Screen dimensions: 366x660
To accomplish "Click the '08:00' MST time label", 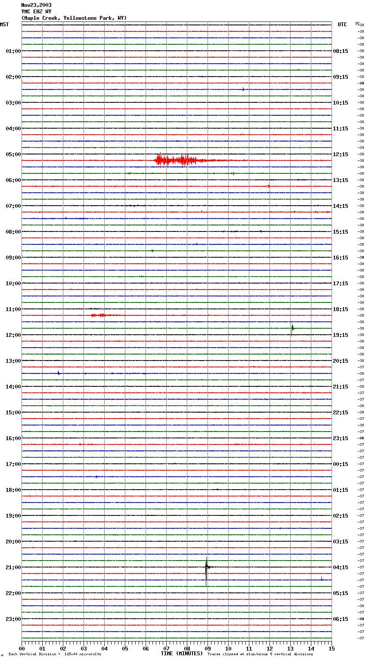I will tap(13, 232).
